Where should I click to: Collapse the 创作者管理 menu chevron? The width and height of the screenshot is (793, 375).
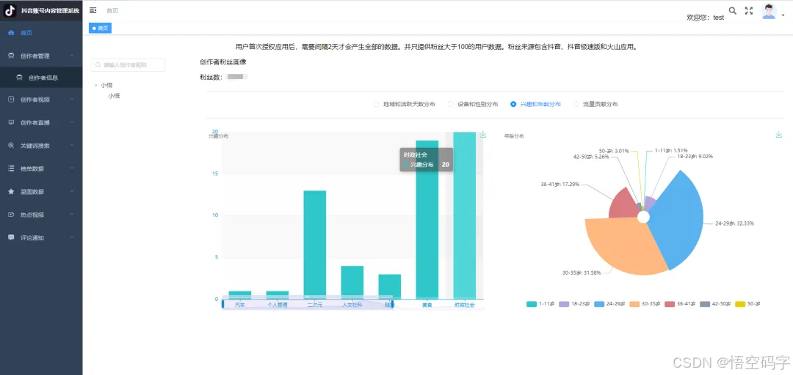tap(72, 56)
